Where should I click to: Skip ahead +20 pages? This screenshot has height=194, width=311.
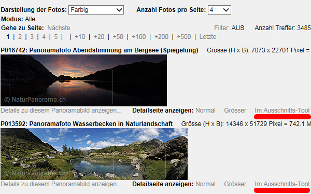[99, 37]
